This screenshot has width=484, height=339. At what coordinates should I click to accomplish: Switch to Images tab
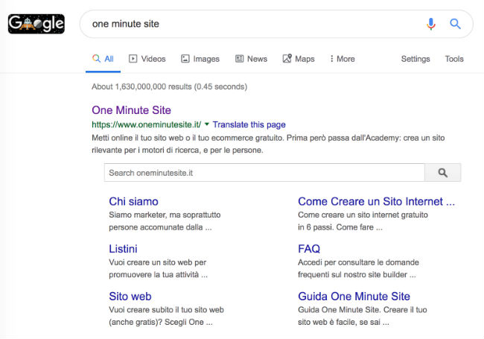[x=200, y=59]
